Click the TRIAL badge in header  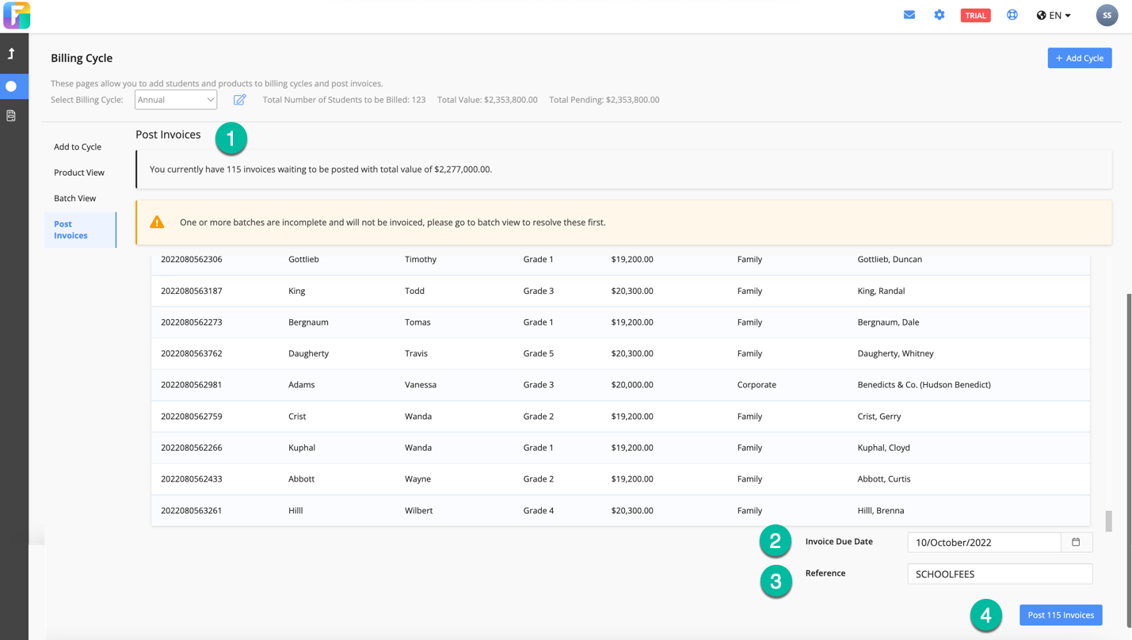[975, 15]
